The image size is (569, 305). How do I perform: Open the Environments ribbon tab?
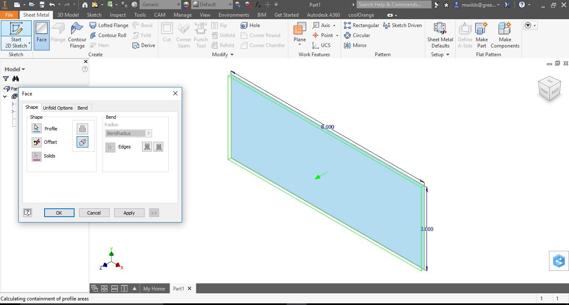coord(234,15)
